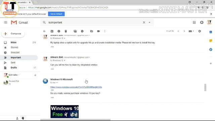
Task: Mark the conversation as unread
Action: click(x=75, y=31)
